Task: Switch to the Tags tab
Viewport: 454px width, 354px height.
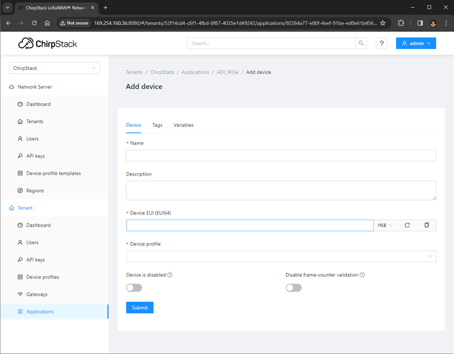Action: tap(157, 125)
